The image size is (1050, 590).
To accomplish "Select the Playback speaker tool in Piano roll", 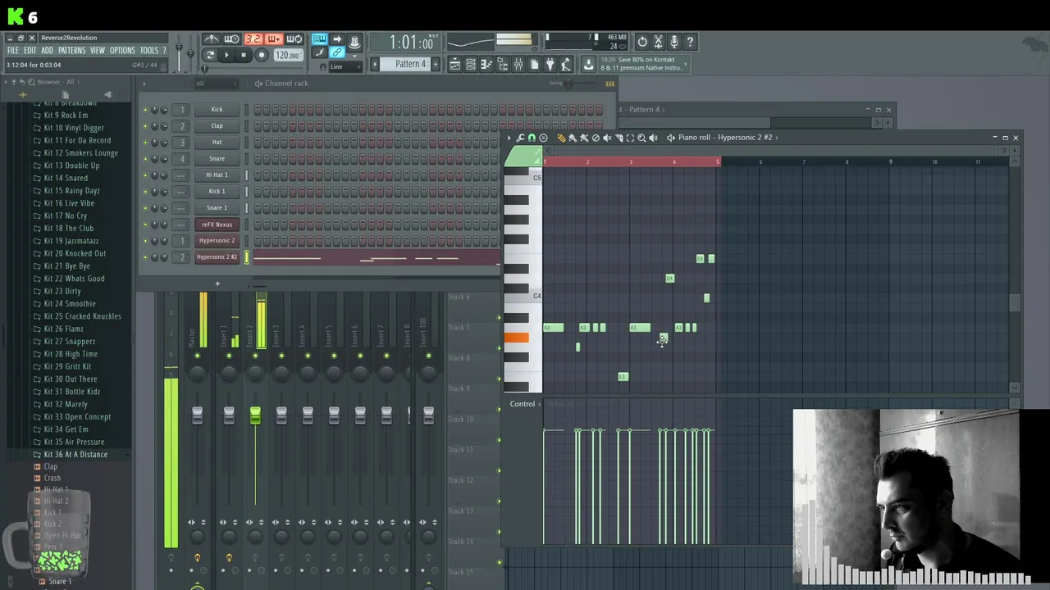I will [x=653, y=138].
